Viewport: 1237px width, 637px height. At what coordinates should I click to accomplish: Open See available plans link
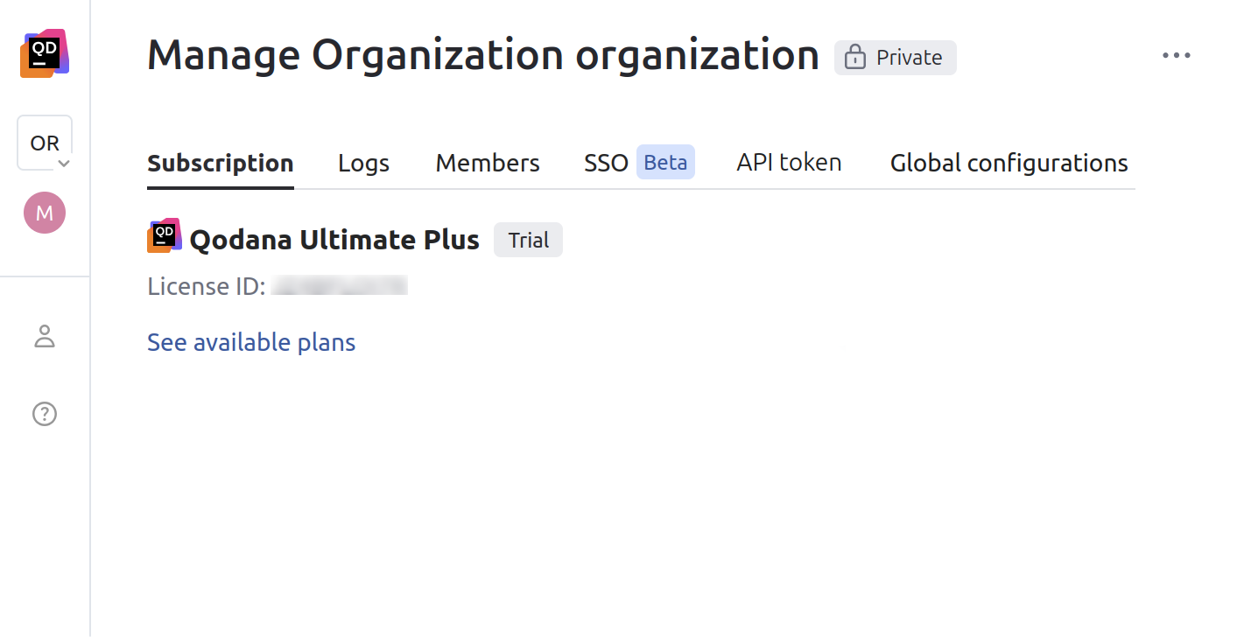point(251,342)
